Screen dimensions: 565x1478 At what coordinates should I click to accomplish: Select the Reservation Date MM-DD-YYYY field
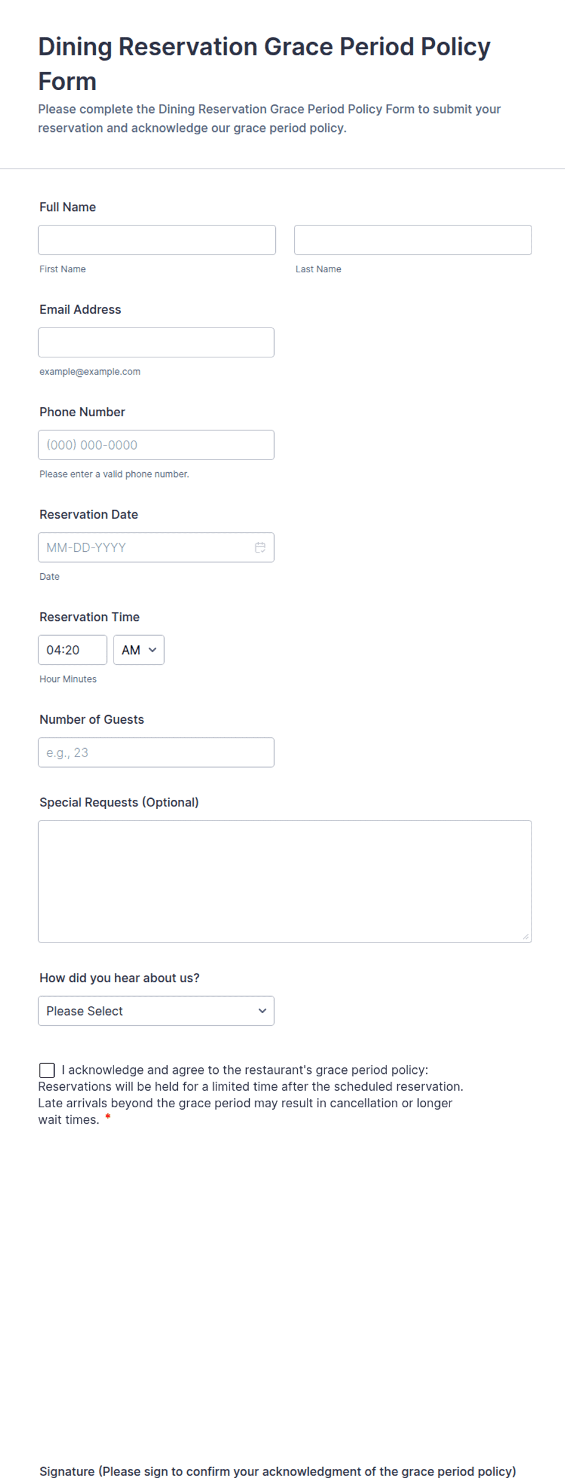(x=156, y=548)
